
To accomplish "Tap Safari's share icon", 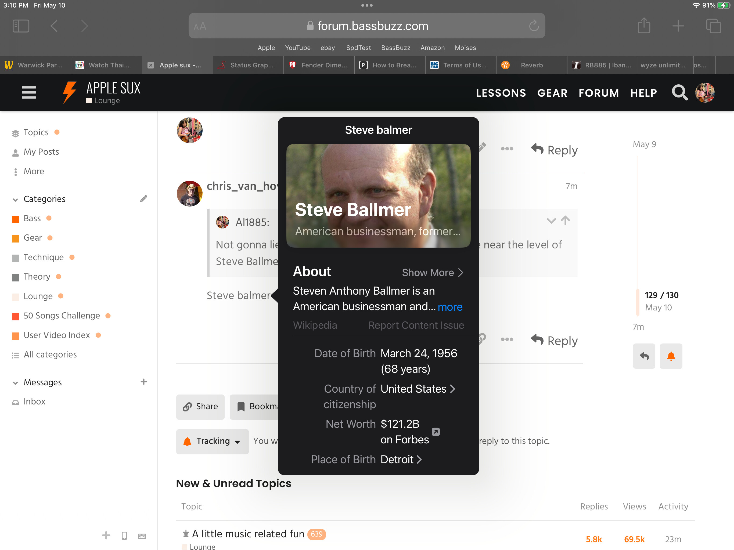I will pyautogui.click(x=644, y=26).
